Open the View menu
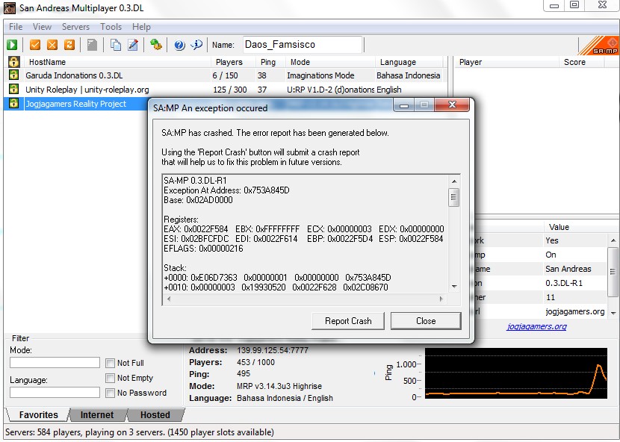 [42, 27]
